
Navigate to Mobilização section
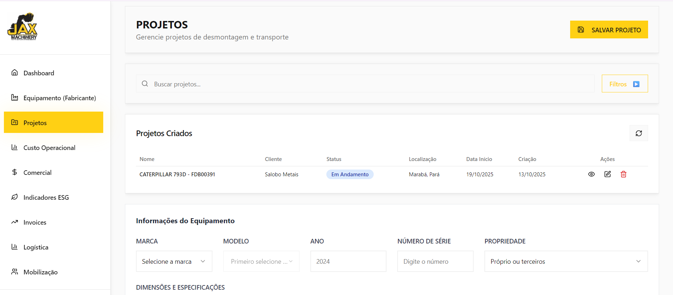click(53, 272)
